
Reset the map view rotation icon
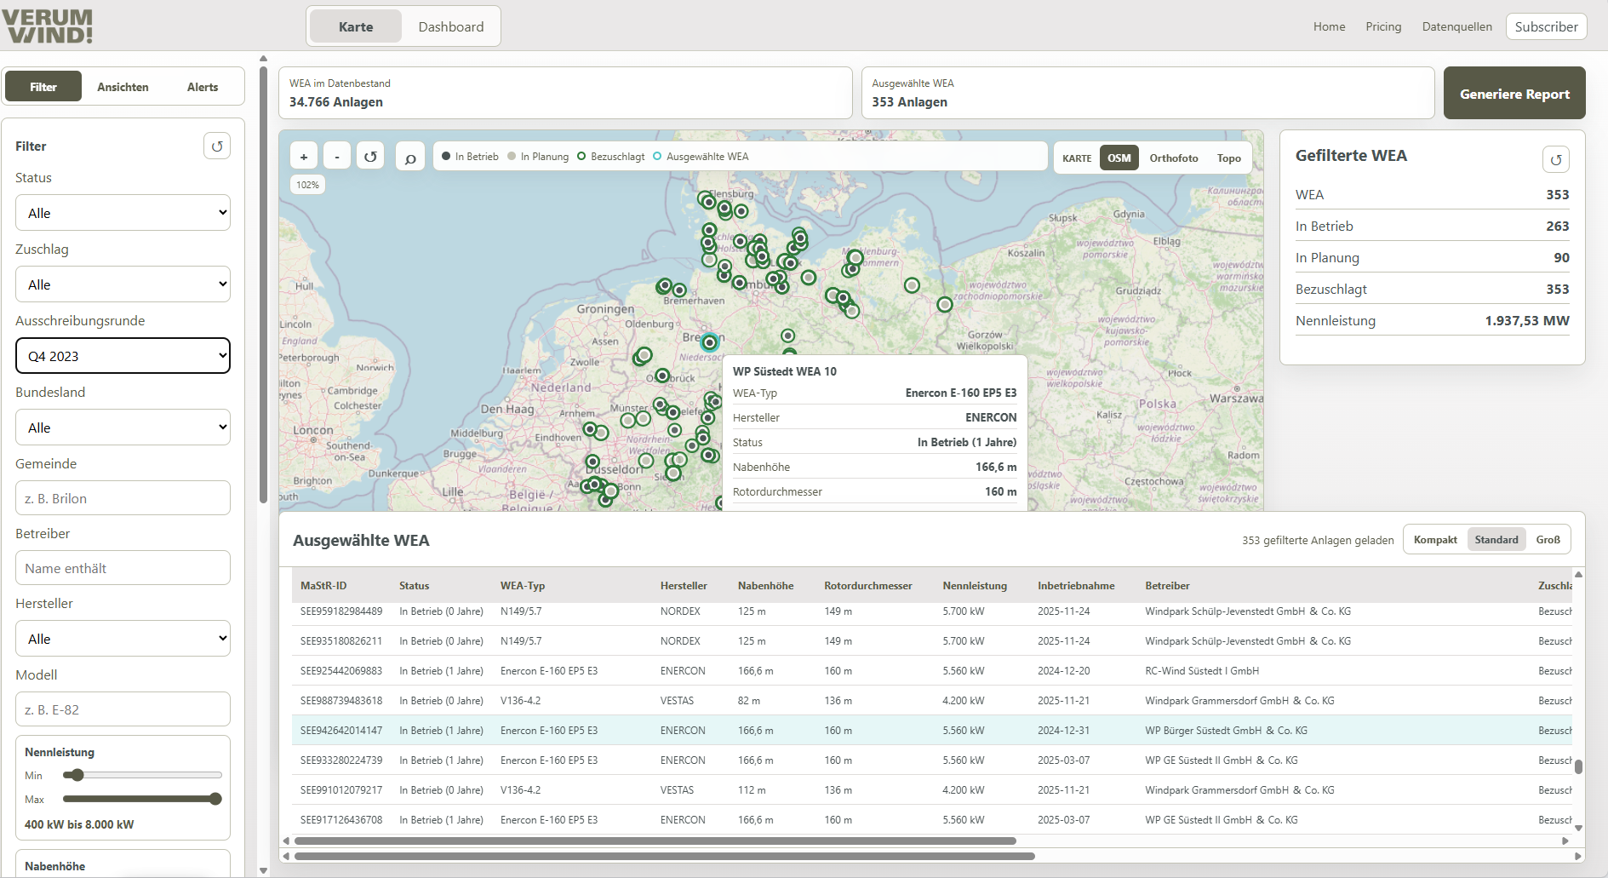[370, 157]
